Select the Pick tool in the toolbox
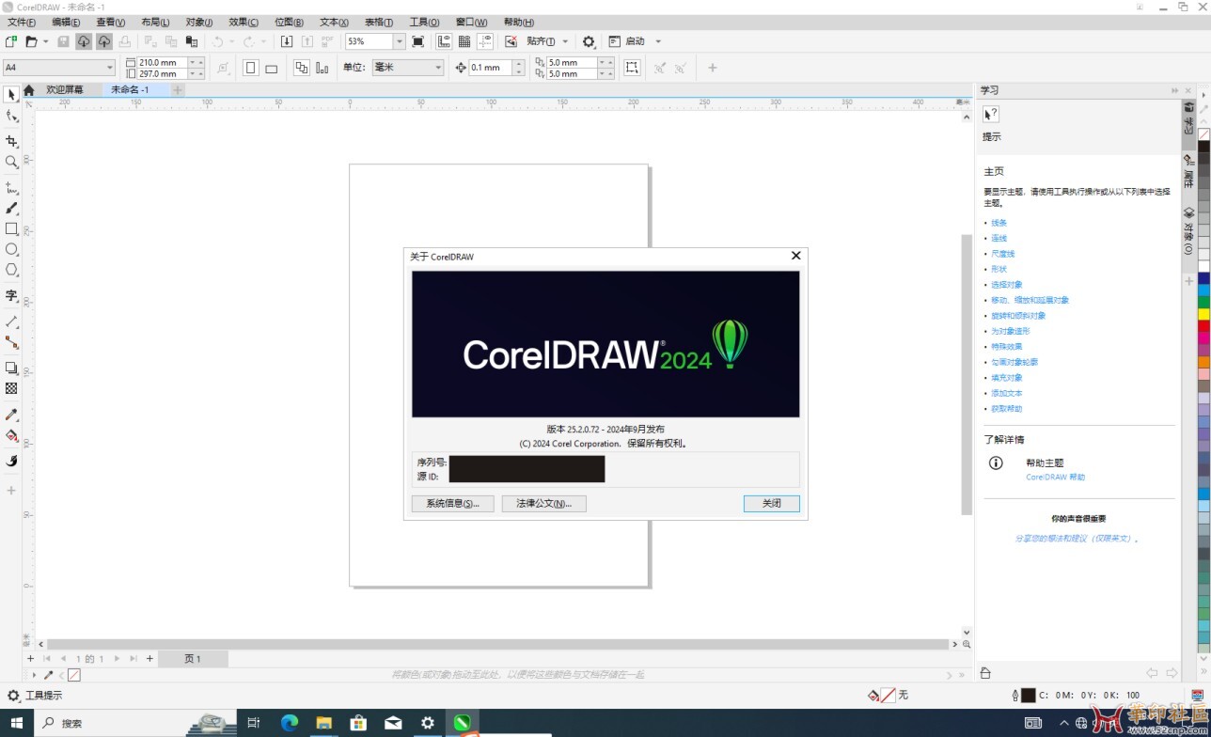Screen dimensions: 1211x737 (x=11, y=95)
